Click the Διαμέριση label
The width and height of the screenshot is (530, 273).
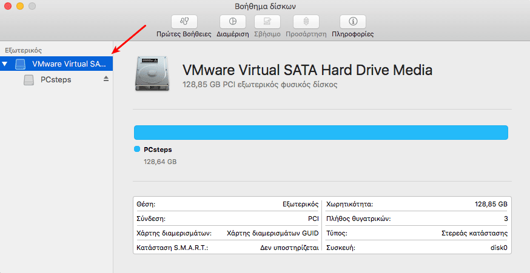coord(233,35)
